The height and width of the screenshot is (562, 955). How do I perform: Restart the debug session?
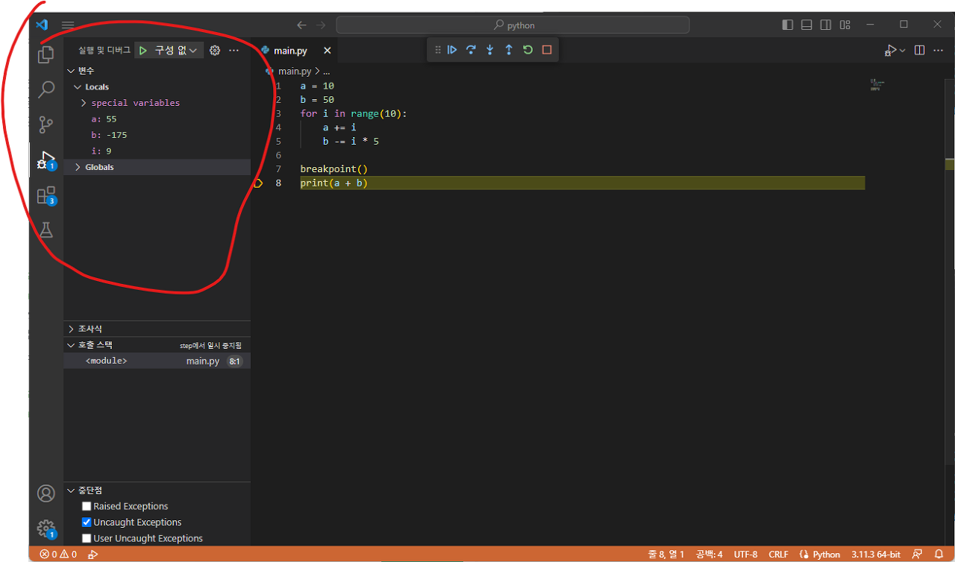click(527, 50)
